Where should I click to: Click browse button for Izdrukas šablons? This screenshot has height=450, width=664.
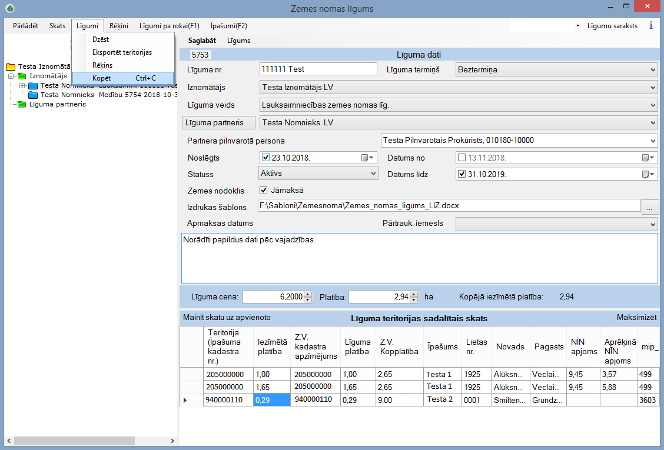tap(650, 206)
